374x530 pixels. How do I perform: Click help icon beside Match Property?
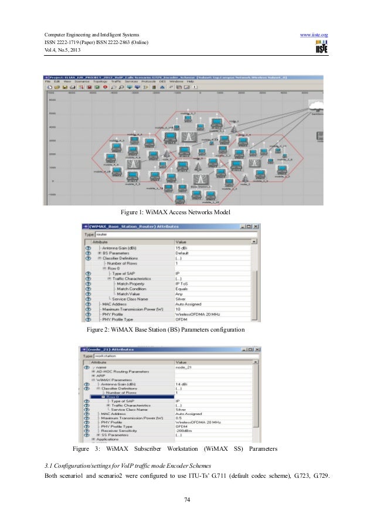point(88,284)
